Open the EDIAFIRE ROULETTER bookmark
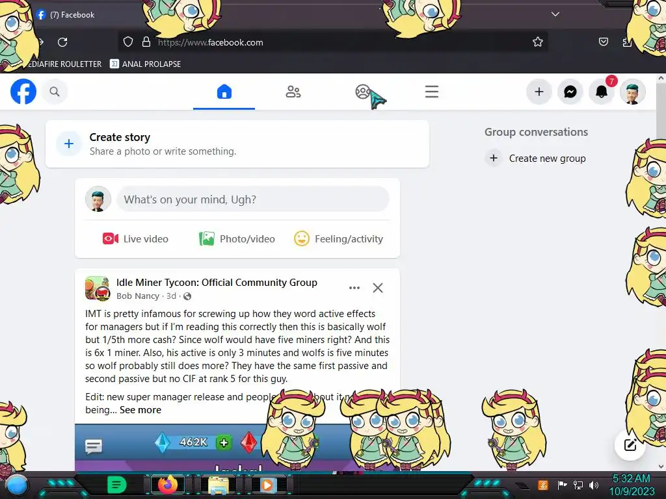 point(64,64)
